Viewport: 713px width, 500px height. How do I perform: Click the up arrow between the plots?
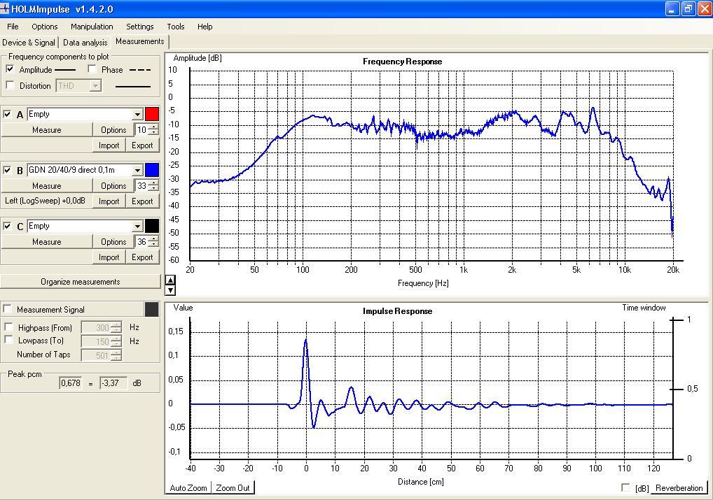click(170, 280)
